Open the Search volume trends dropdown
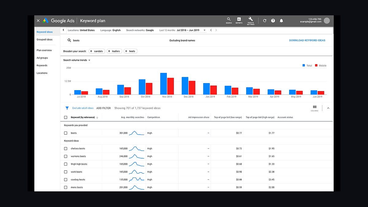The height and width of the screenshot is (207, 368). coord(77,60)
